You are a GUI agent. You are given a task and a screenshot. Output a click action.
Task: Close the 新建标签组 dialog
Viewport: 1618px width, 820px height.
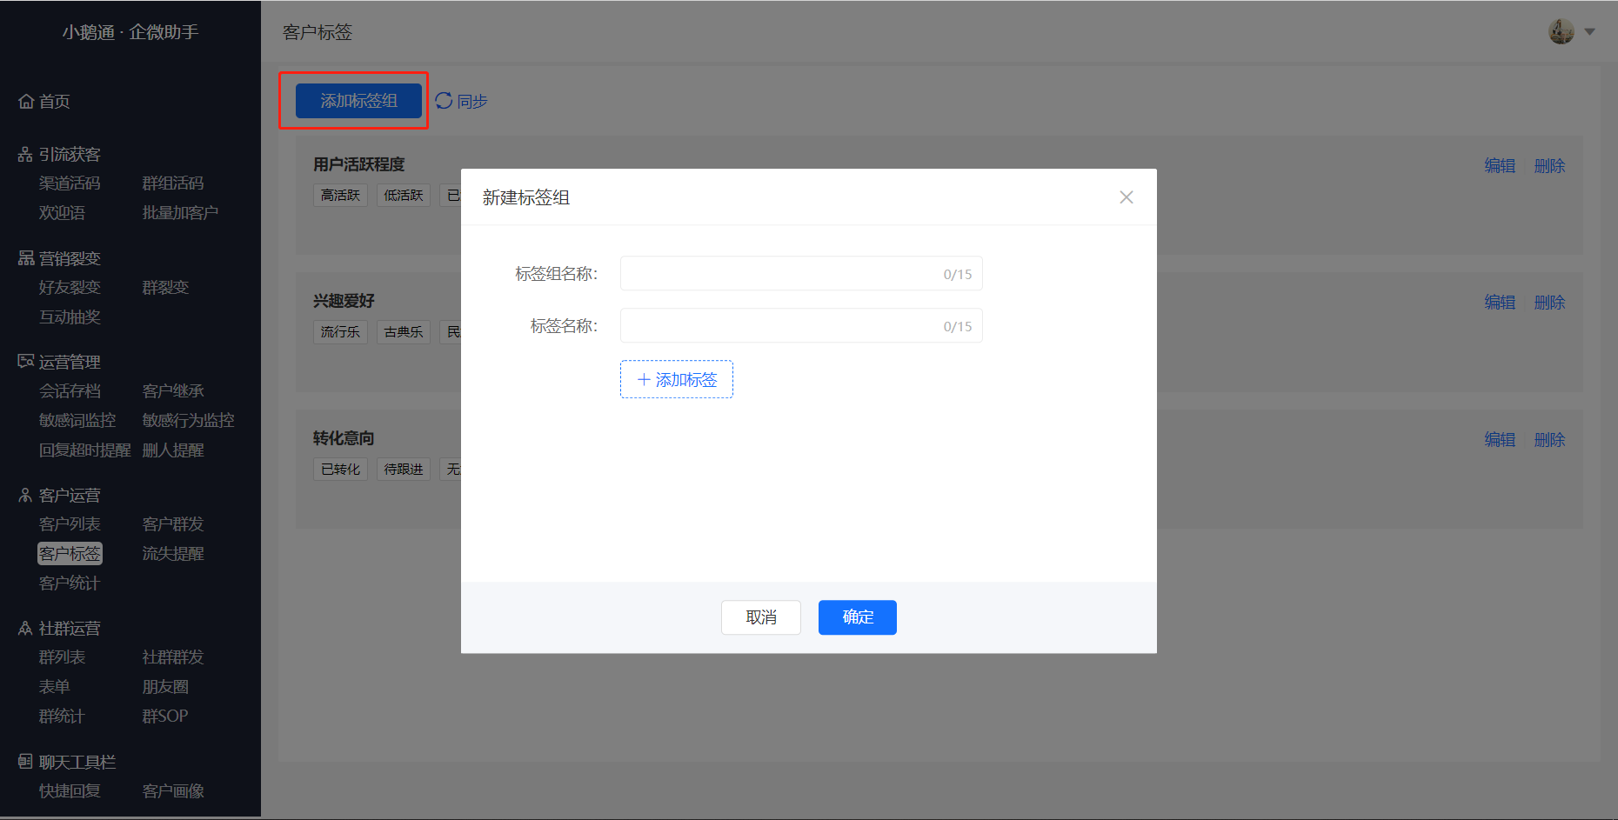1127,197
